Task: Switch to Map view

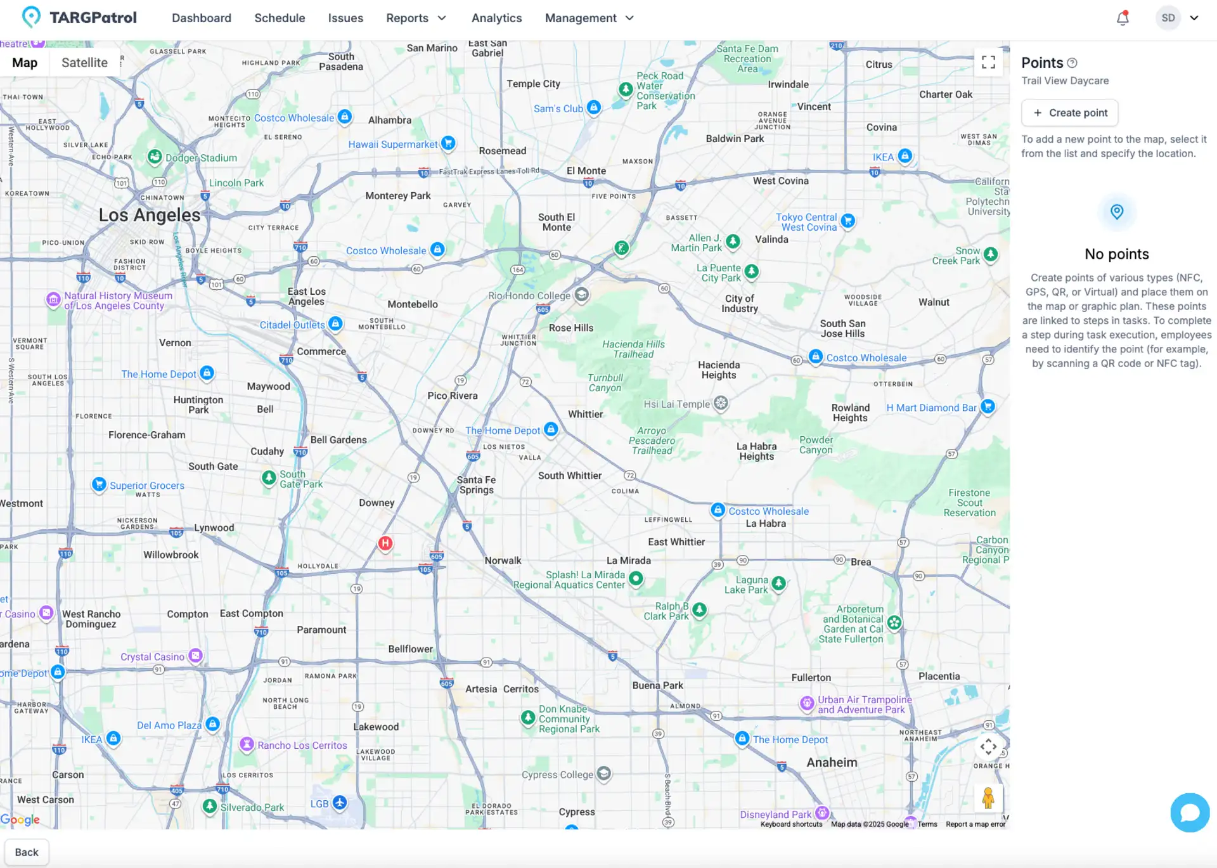Action: (24, 62)
